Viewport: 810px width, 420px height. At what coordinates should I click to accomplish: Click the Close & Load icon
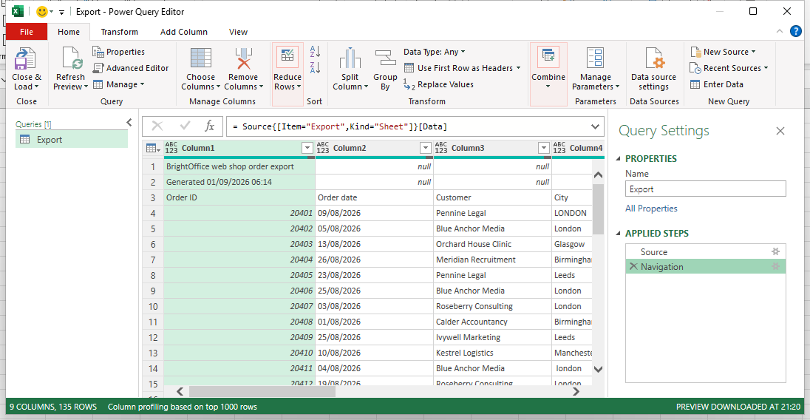click(25, 58)
